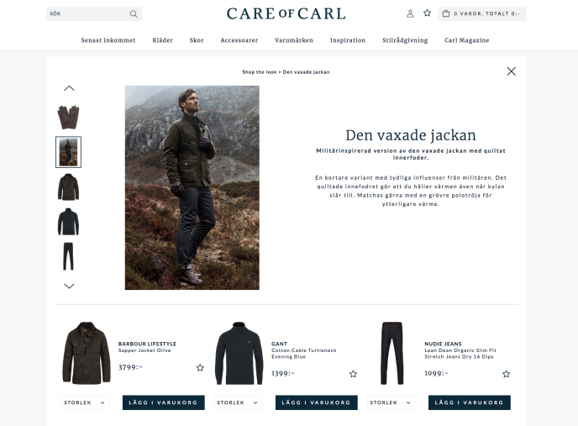Select the dark jeans thumbnail in the sidebar
The width and height of the screenshot is (578, 426).
(69, 256)
